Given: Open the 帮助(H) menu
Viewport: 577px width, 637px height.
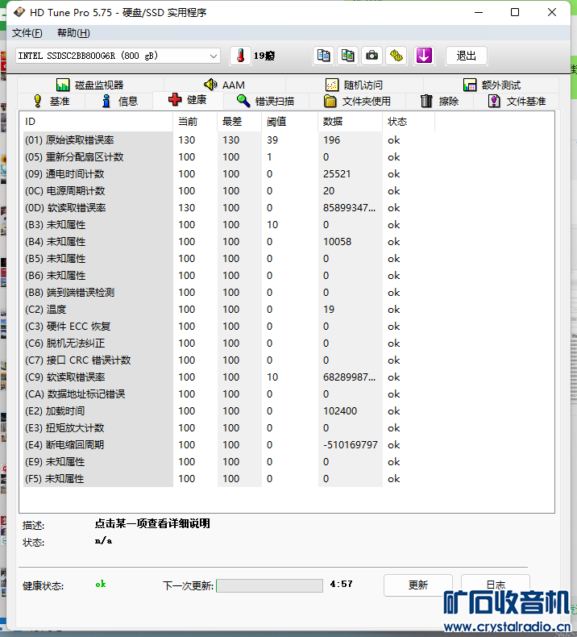Looking at the screenshot, I should click(73, 33).
